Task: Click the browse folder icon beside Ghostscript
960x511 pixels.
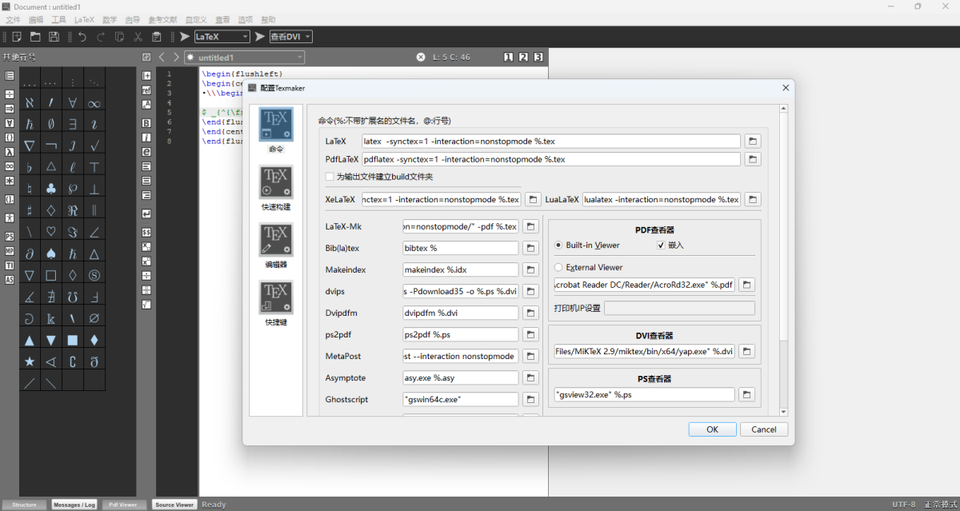Action: click(530, 399)
